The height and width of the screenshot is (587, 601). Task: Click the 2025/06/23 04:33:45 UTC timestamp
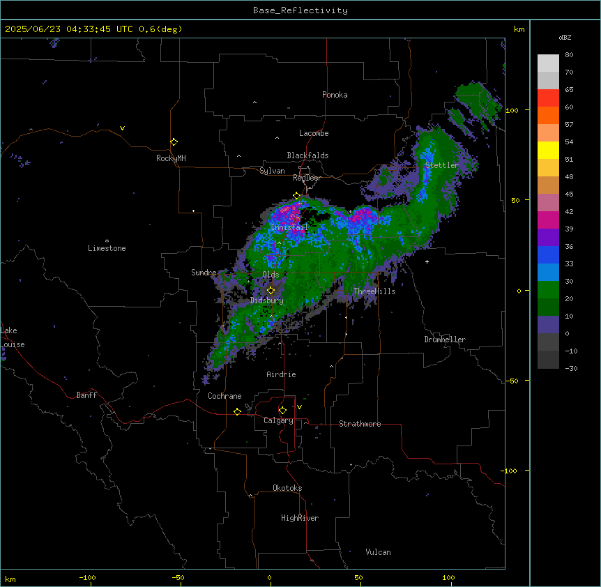[69, 29]
